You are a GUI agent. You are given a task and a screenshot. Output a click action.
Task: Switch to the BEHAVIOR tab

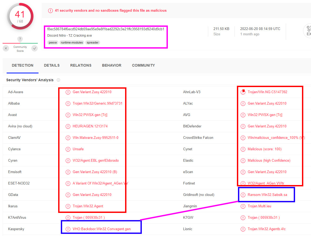(x=112, y=66)
